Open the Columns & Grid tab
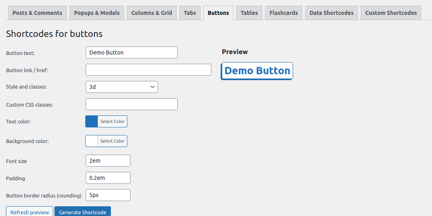The height and width of the screenshot is (216, 432). pos(151,13)
